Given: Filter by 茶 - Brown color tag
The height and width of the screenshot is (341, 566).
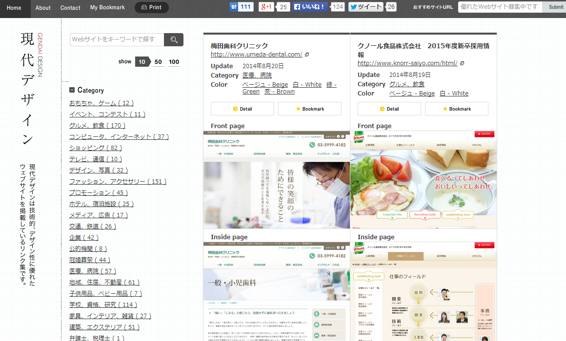Looking at the screenshot, I should (280, 92).
